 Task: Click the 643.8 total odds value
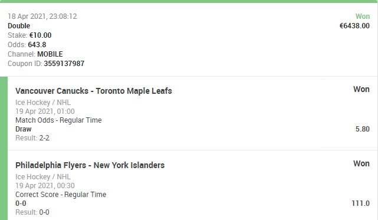click(x=37, y=45)
